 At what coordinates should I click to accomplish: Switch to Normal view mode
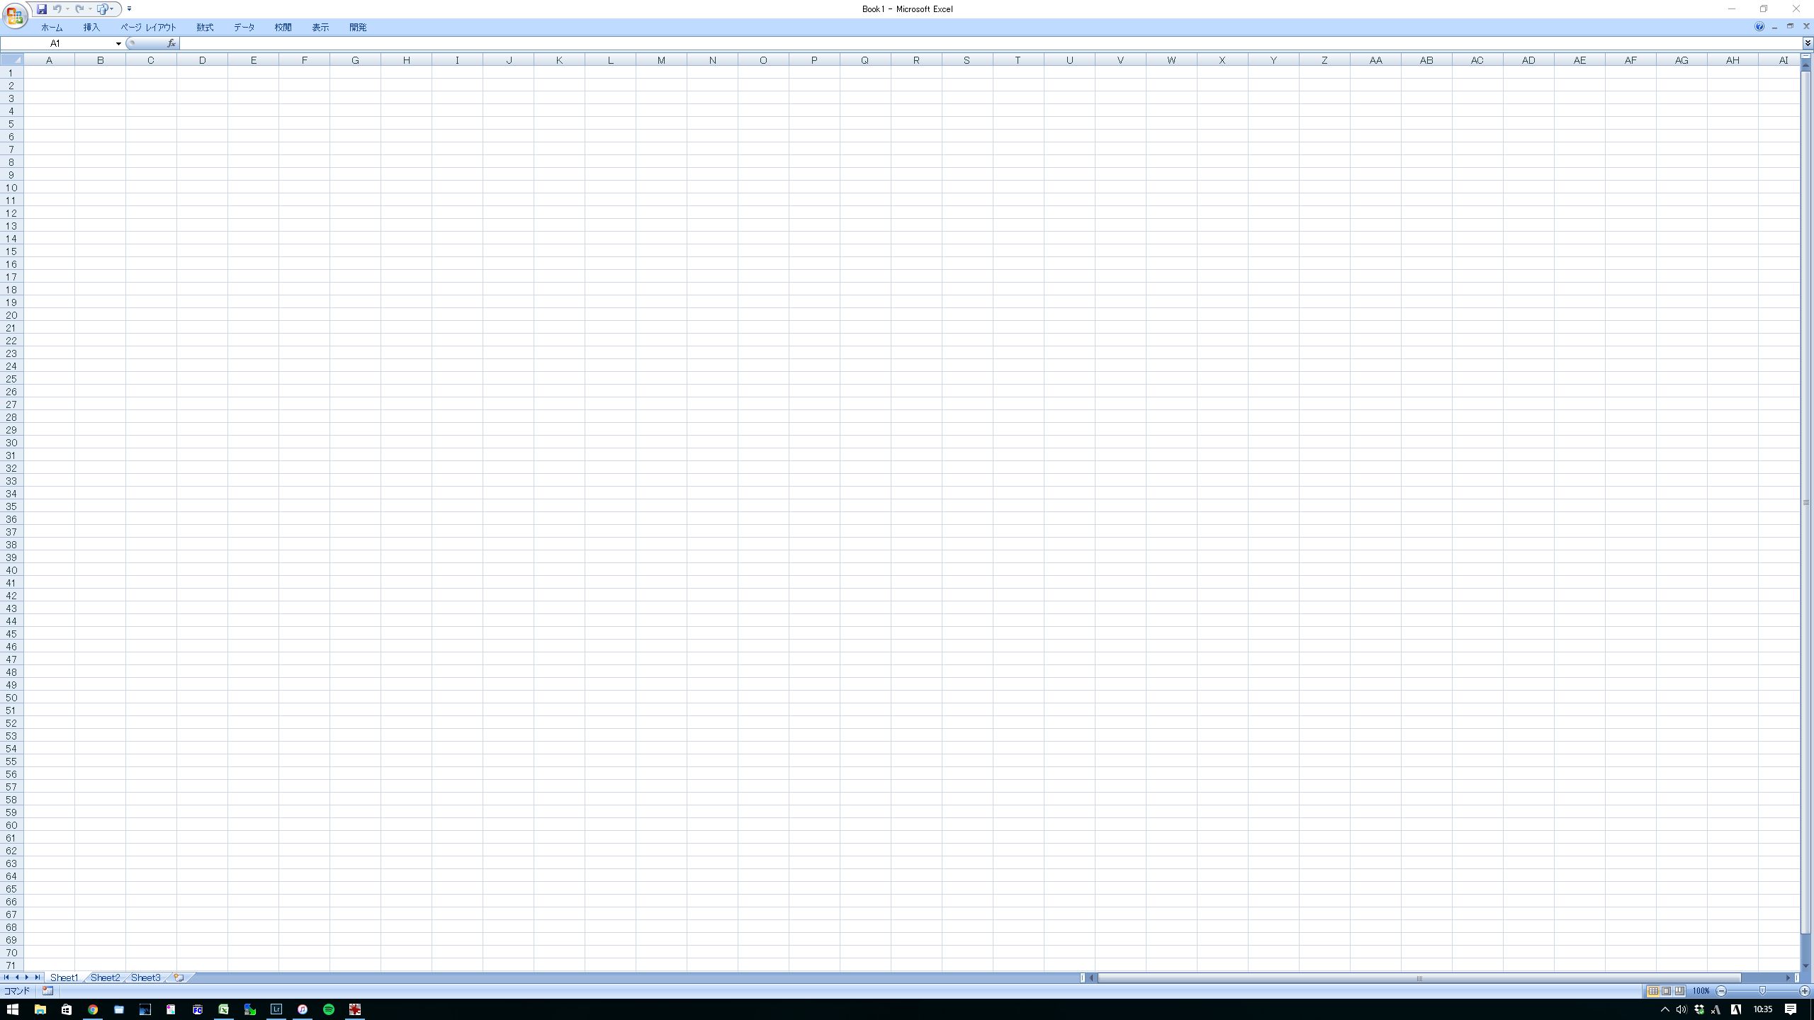point(1653,991)
